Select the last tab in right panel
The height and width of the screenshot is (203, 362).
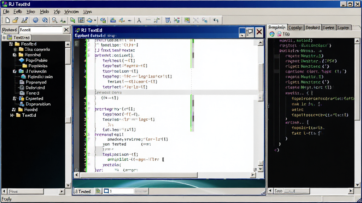[343, 27]
